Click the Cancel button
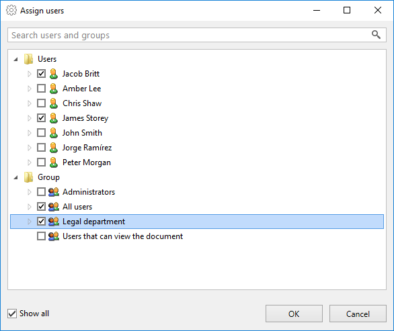The image size is (394, 331). pos(358,314)
